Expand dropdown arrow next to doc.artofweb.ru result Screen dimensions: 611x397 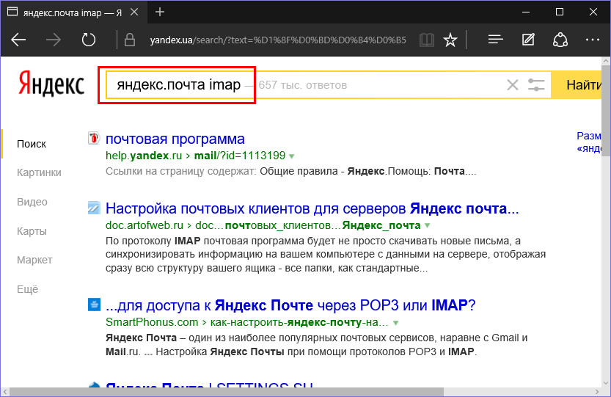(x=428, y=225)
